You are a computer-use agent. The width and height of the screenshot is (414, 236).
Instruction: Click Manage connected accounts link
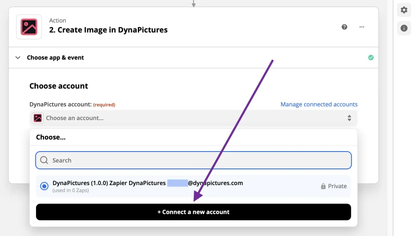(x=319, y=104)
